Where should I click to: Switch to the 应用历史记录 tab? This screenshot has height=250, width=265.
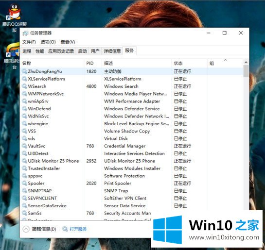click(x=61, y=51)
